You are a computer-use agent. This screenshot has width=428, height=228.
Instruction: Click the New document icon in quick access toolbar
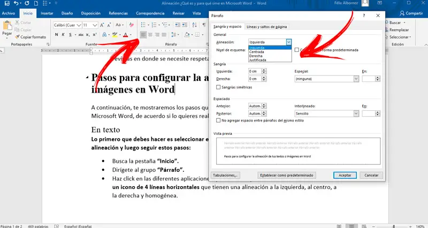click(x=36, y=3)
